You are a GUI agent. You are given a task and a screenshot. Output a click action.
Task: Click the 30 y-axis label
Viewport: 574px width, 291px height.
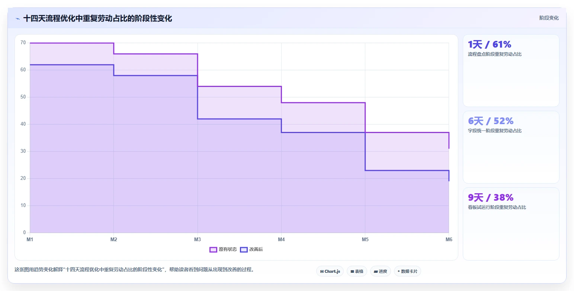(x=23, y=151)
